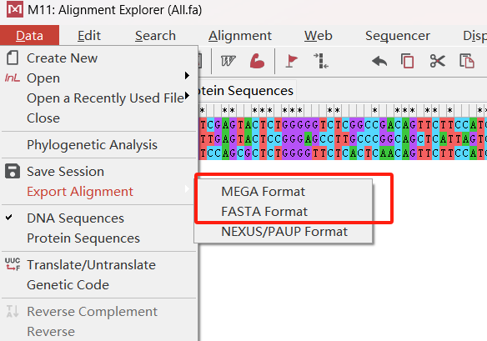Open the Web menu

click(318, 35)
